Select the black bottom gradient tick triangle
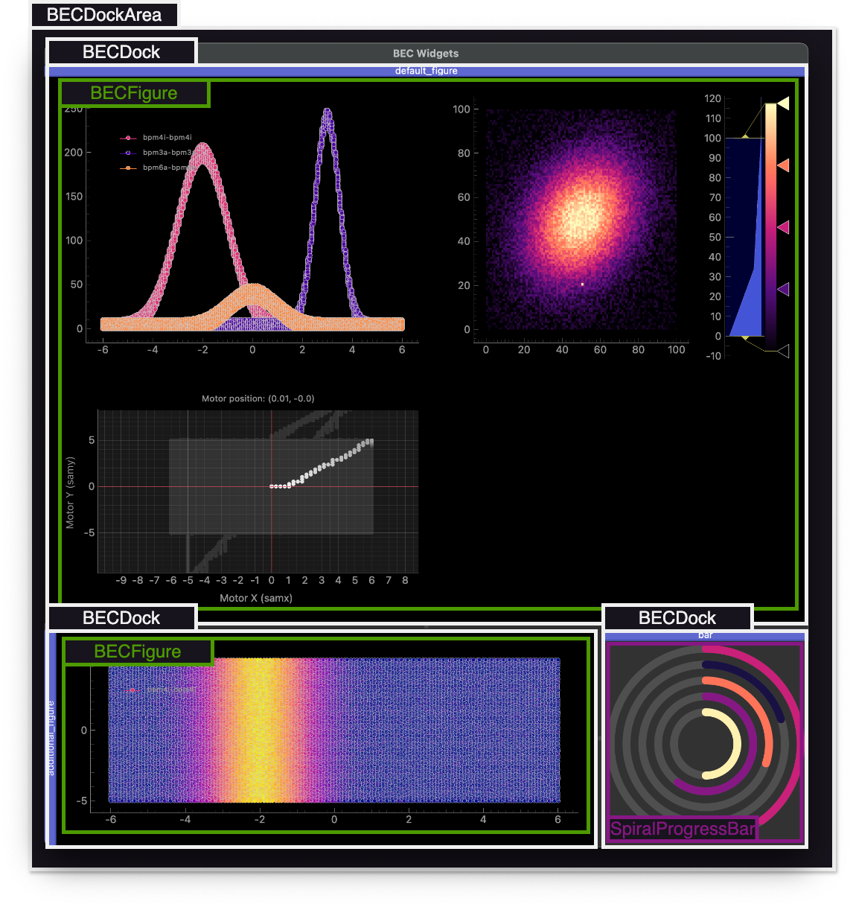 point(783,351)
